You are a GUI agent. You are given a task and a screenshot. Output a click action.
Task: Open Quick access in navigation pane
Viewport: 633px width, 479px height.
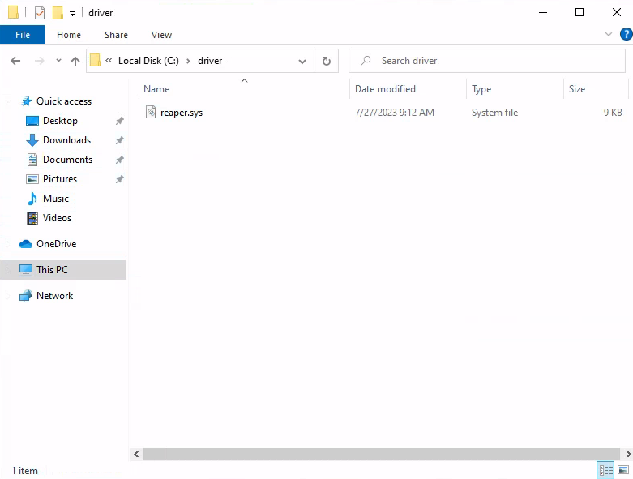pyautogui.click(x=64, y=101)
